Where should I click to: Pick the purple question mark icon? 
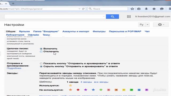(x=147, y=90)
